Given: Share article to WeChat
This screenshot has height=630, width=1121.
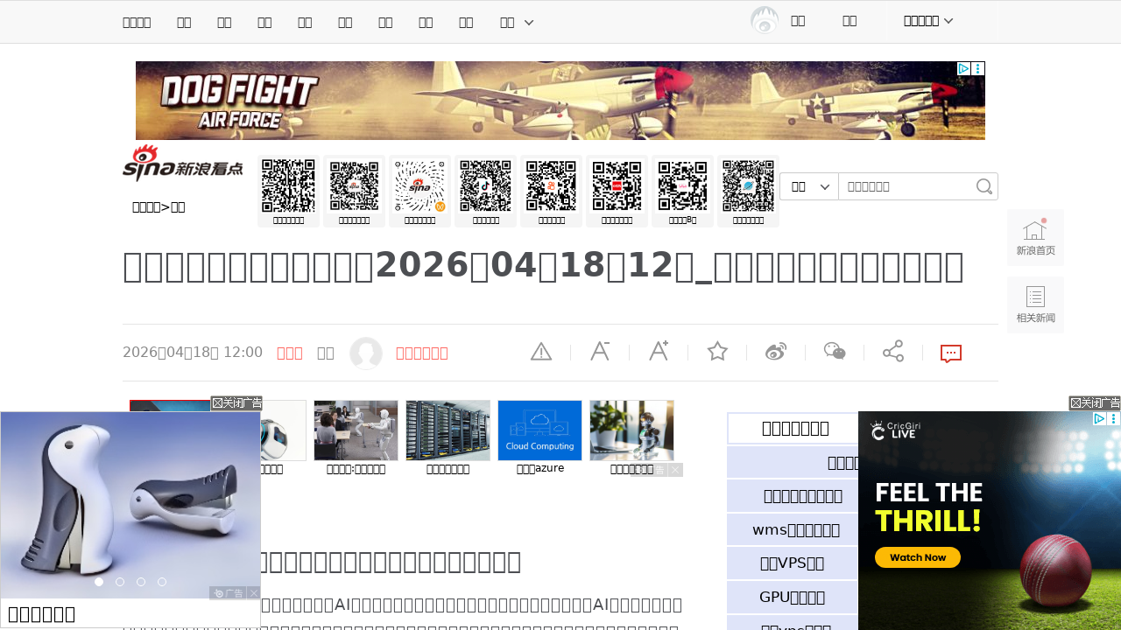Looking at the screenshot, I should pyautogui.click(x=835, y=352).
